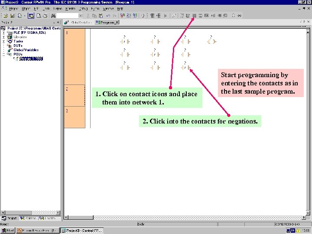Click the coil icon right of contact icon
The image size is (312, 234).
click(201, 16)
